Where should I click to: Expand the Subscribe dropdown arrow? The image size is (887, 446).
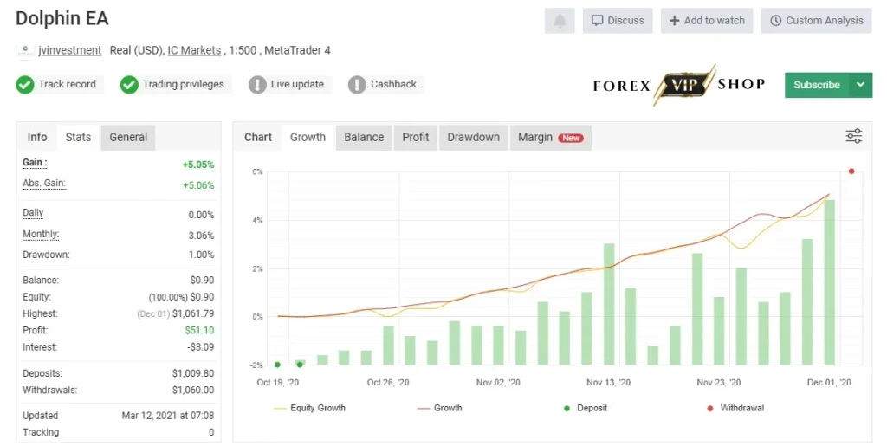coord(860,85)
